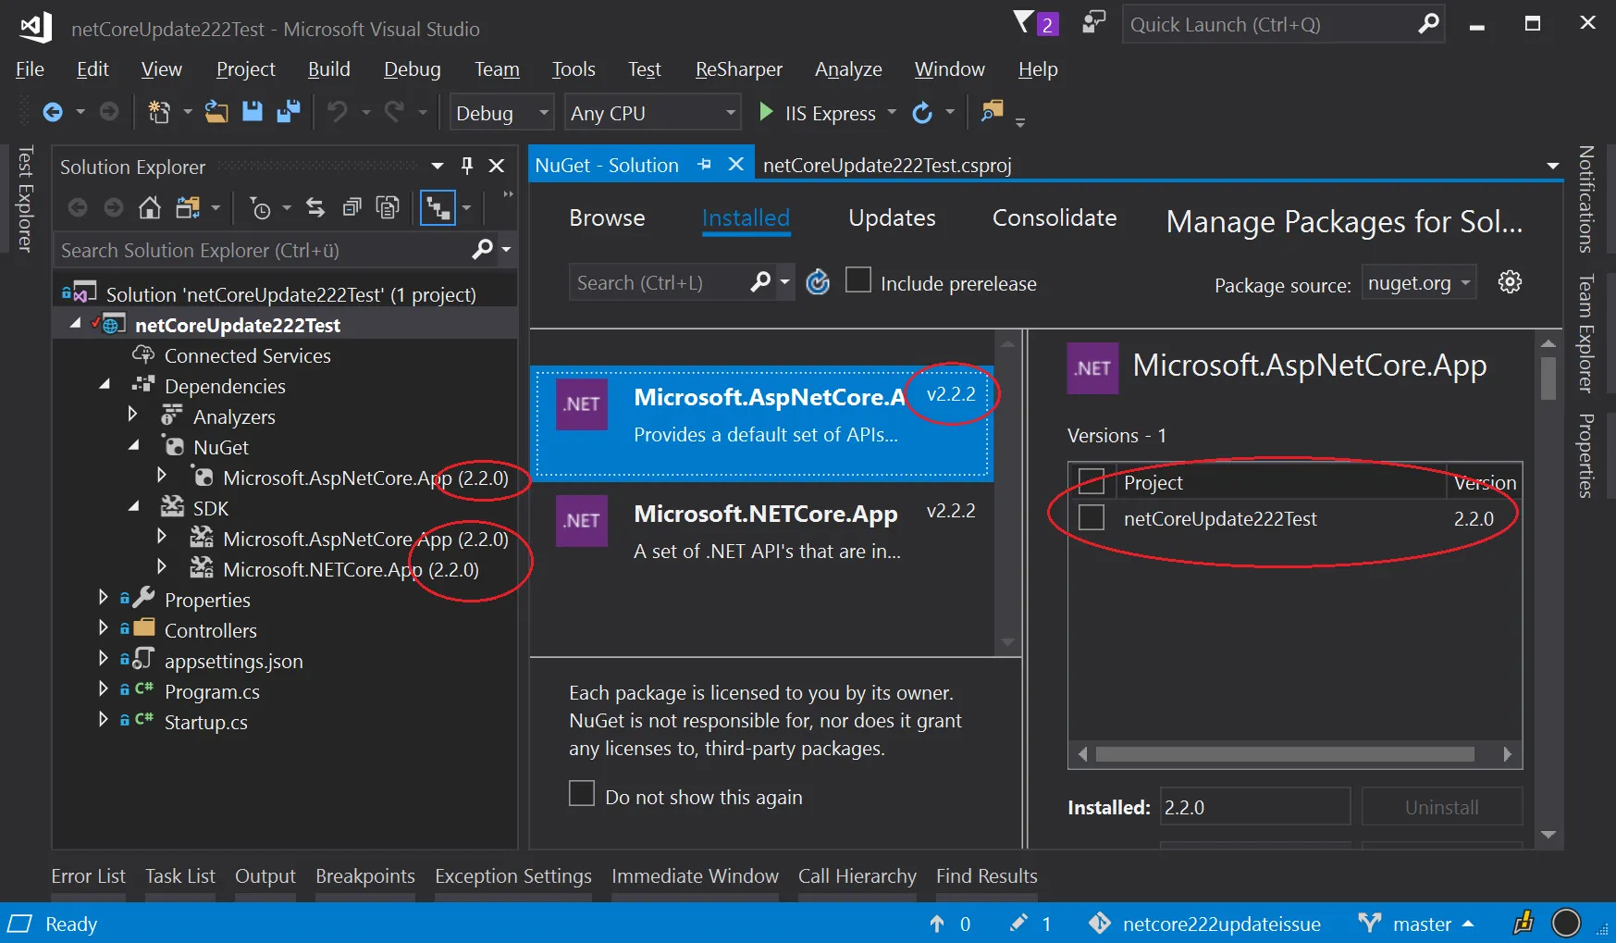Screen dimensions: 1616x943
Task: Expand the Program.cs node
Action: click(103, 690)
